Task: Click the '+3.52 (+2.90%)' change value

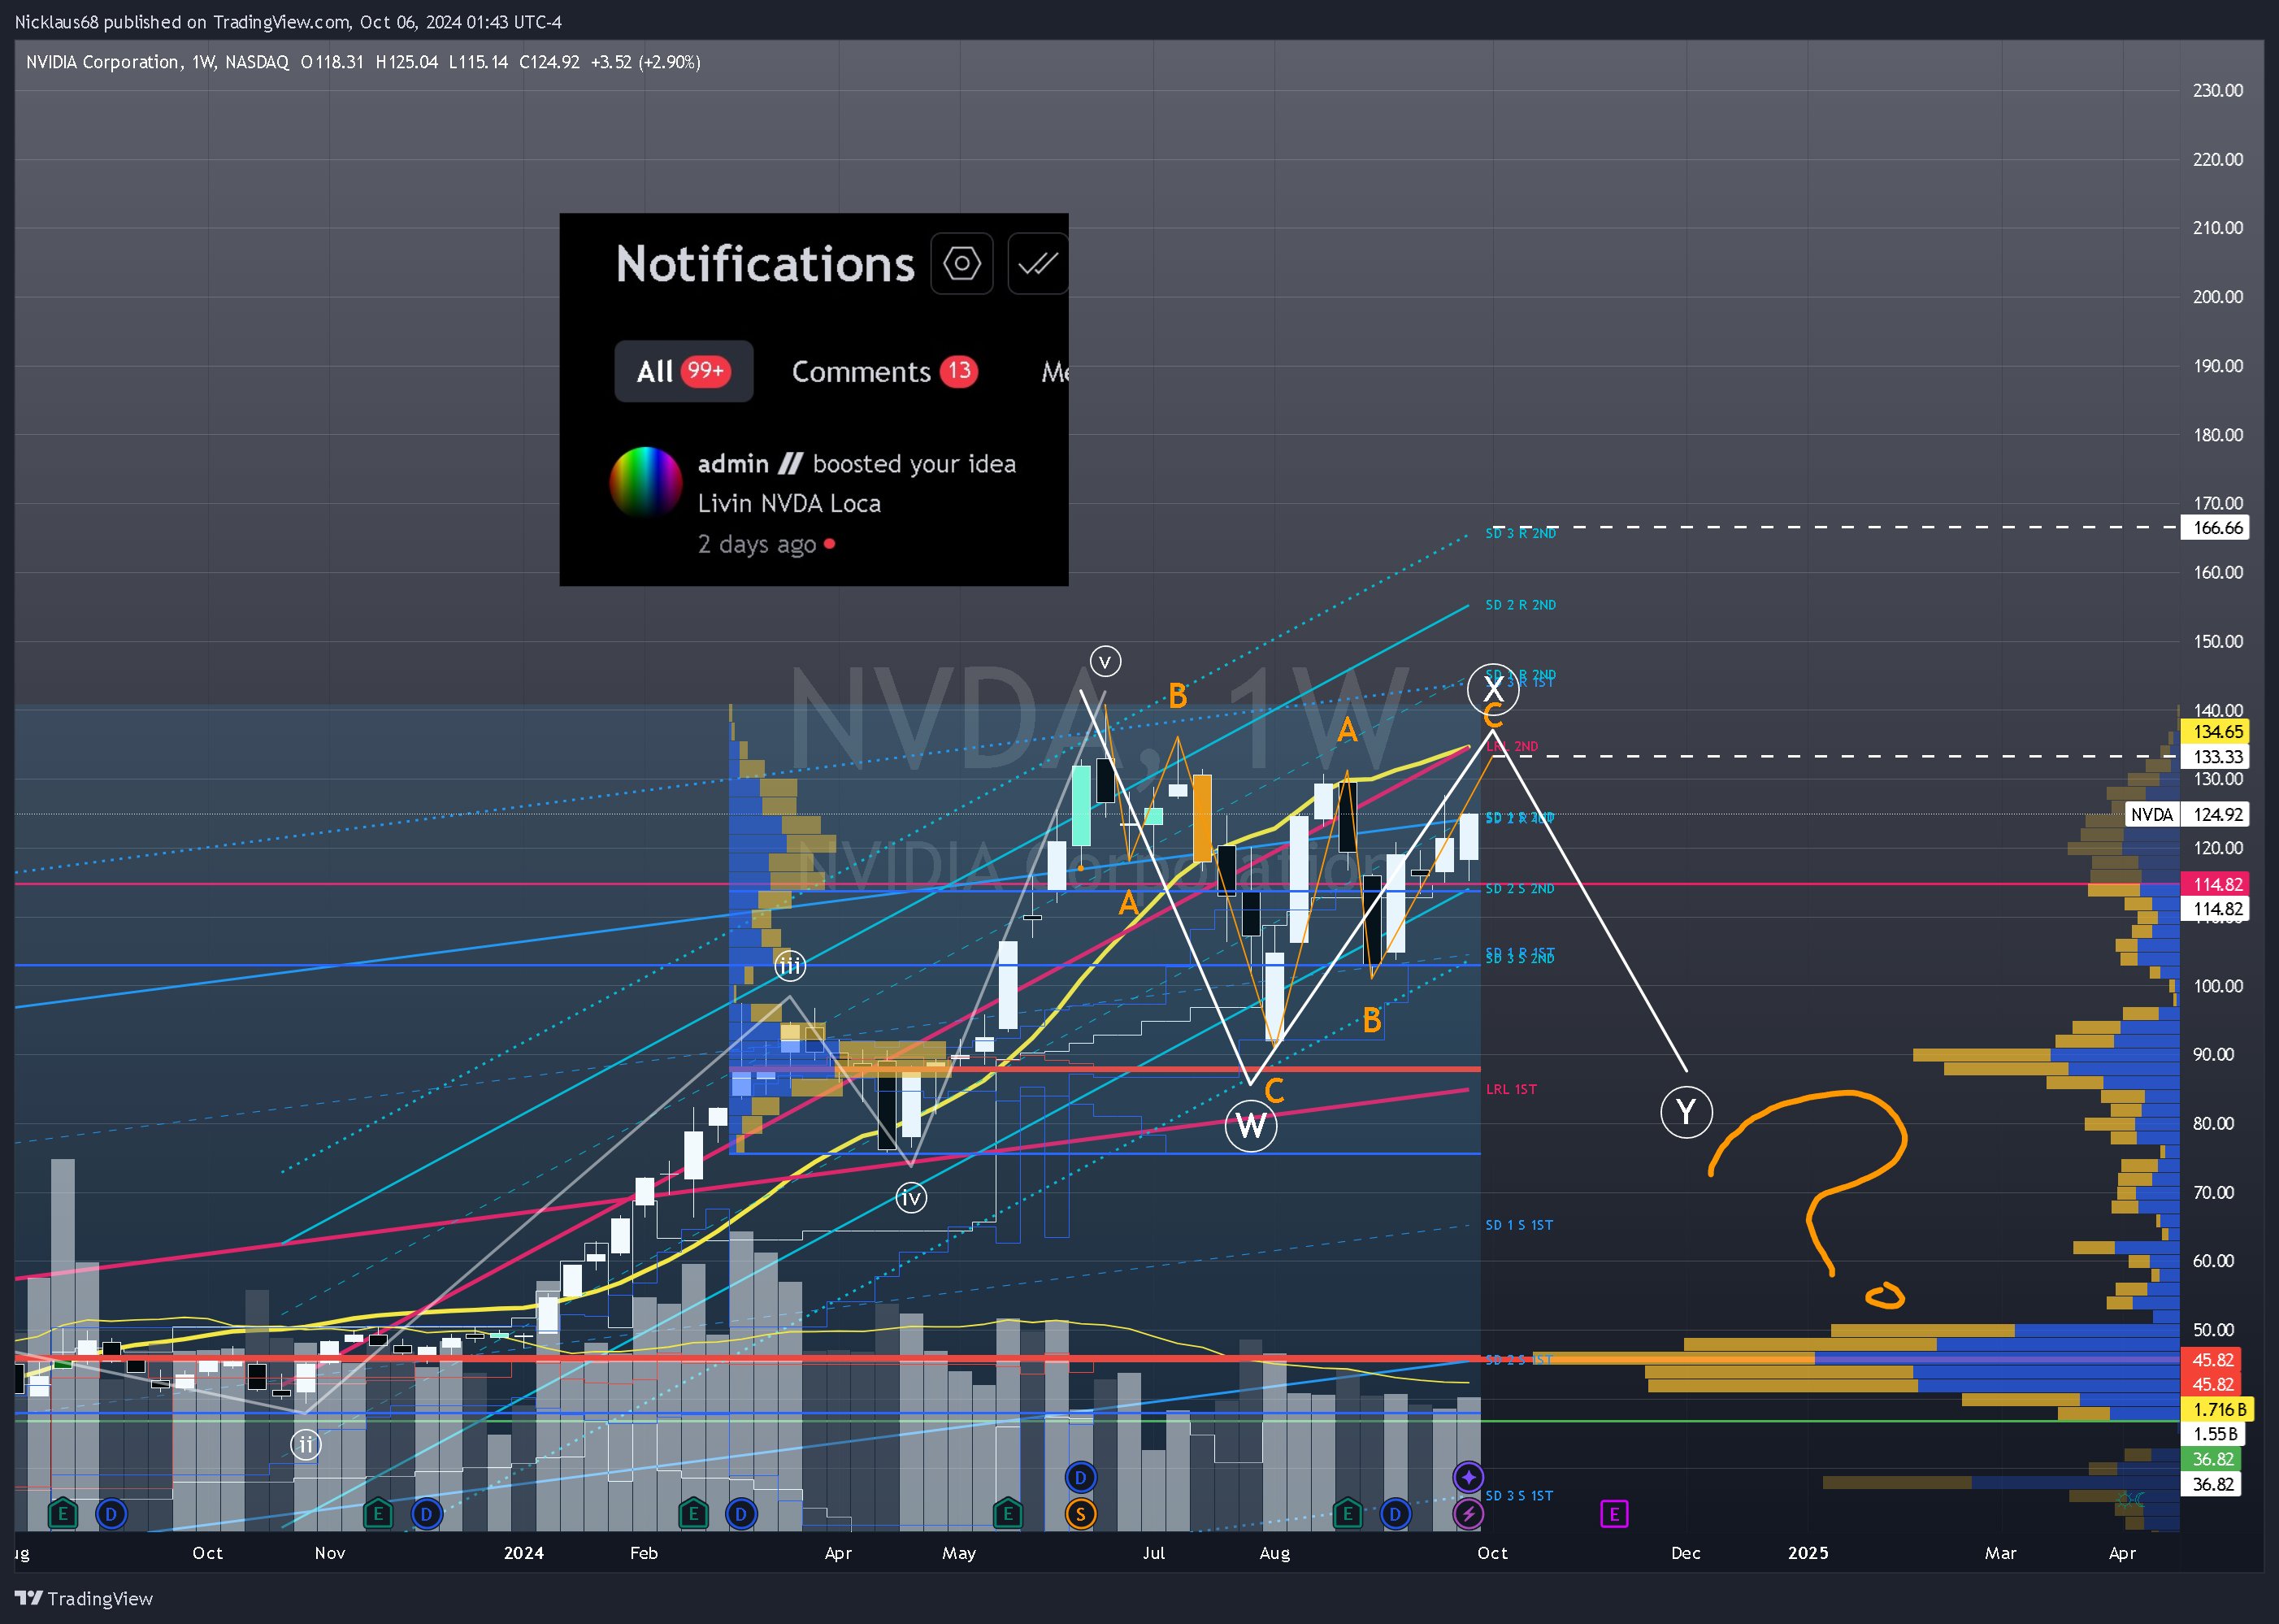Action: pos(645,62)
